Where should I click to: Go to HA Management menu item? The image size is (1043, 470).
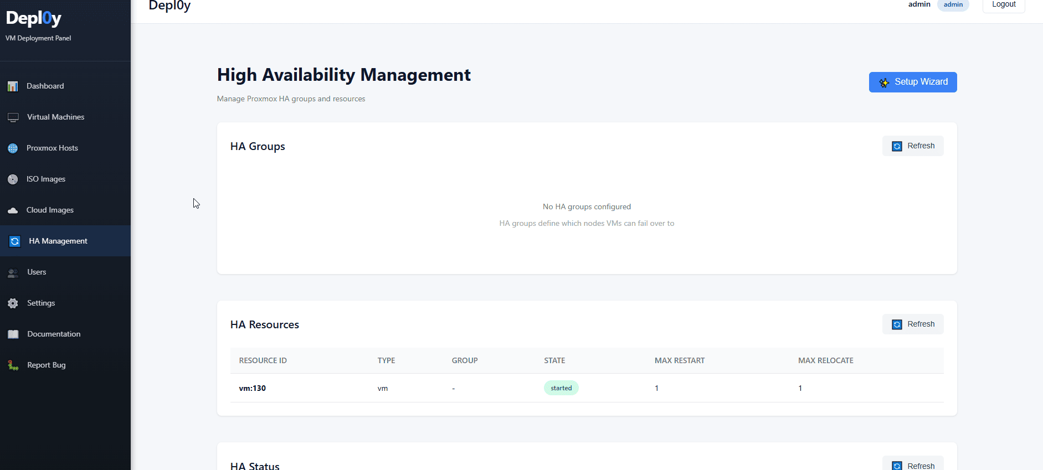pos(65,241)
